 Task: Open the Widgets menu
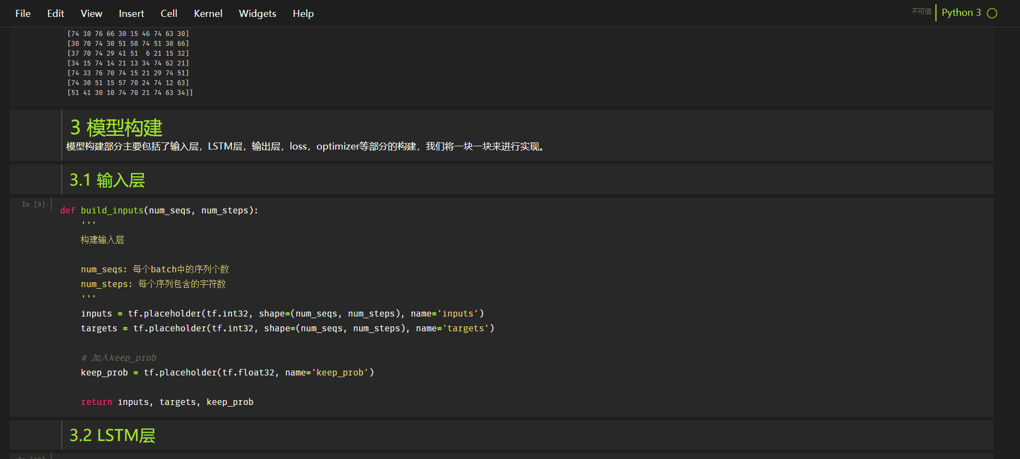point(258,14)
